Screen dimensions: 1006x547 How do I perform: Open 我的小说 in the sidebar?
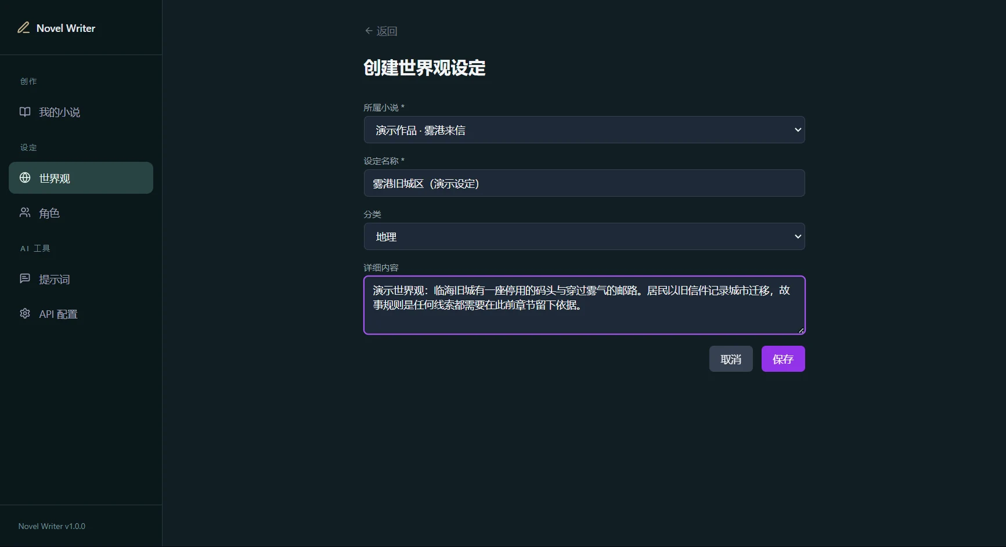coord(81,112)
